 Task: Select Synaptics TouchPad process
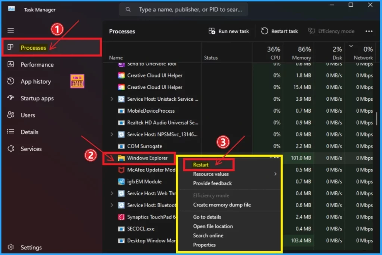point(151,217)
